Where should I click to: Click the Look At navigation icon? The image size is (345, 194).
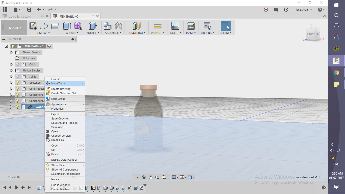coord(144,177)
